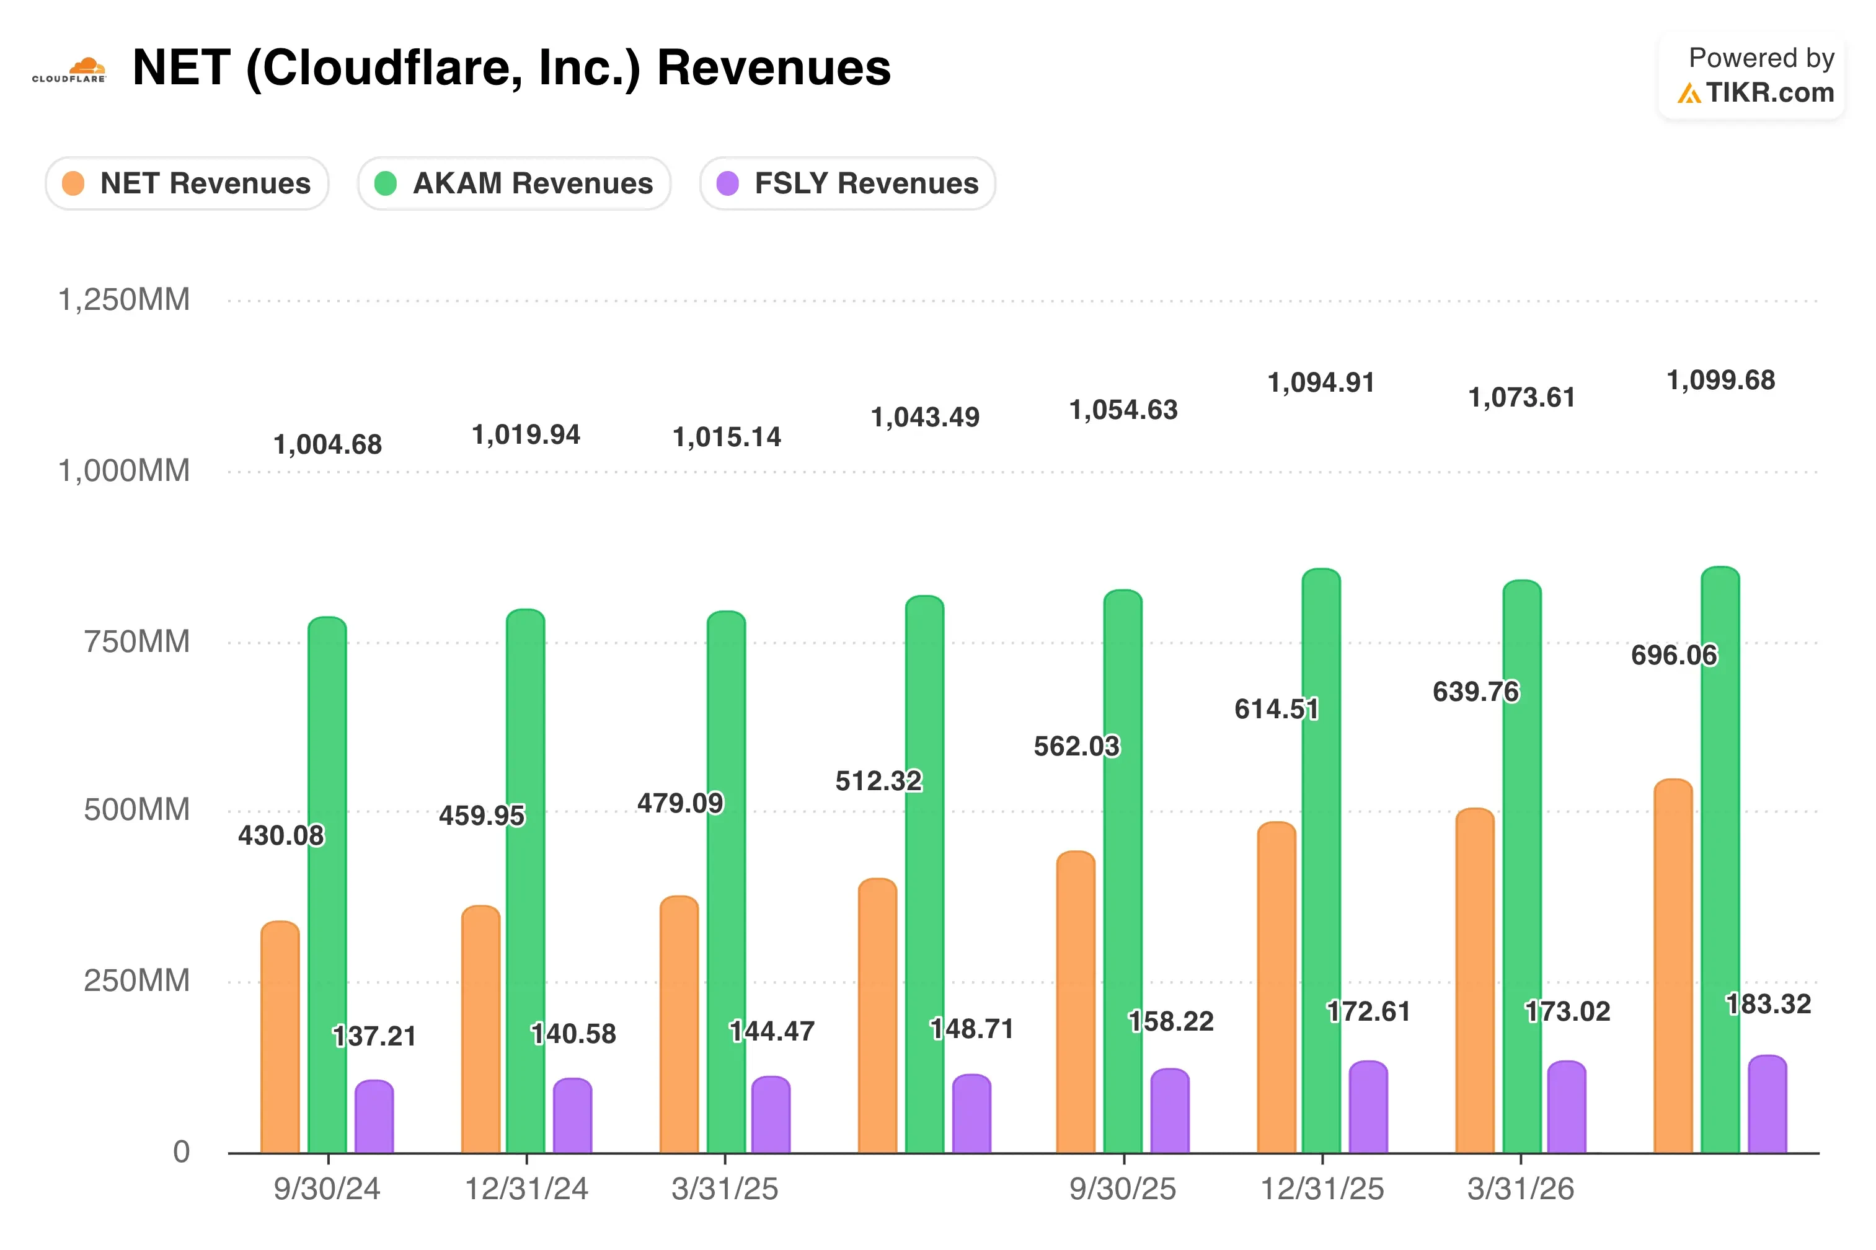Select the green AKAM bar for 9/30/25
This screenshot has width=1876, height=1250.
(x=1123, y=871)
